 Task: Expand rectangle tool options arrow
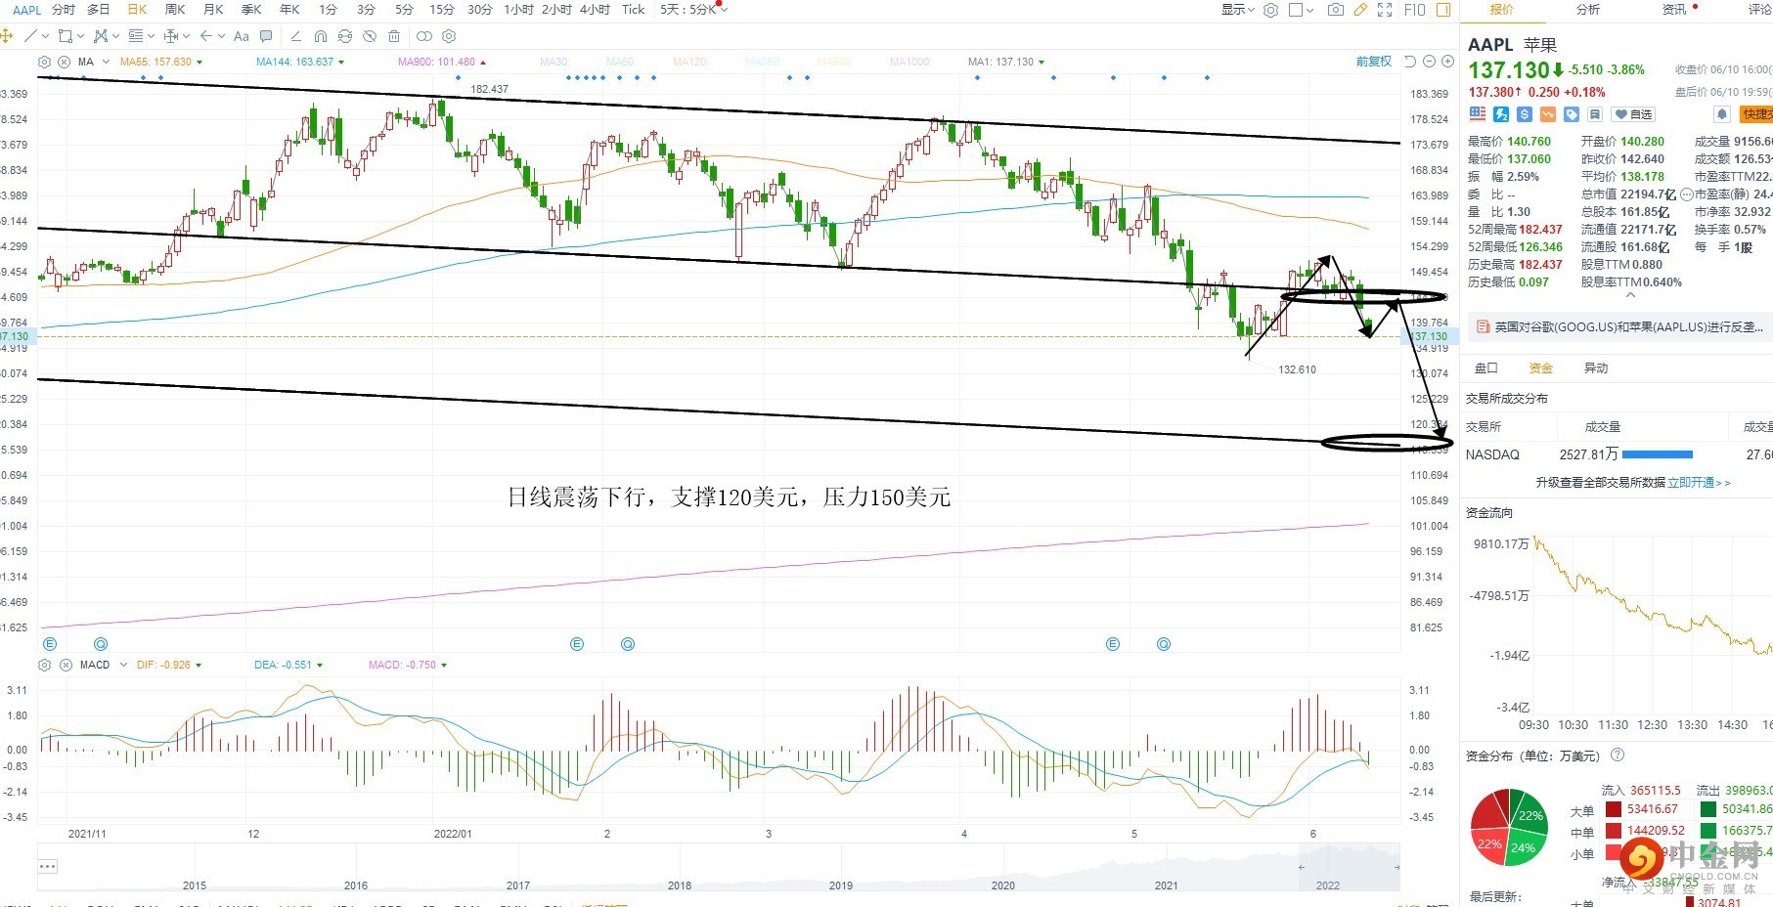pyautogui.click(x=80, y=36)
